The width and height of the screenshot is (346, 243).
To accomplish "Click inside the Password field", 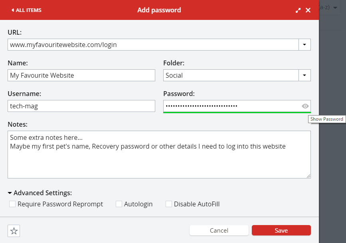I will tap(232, 106).
